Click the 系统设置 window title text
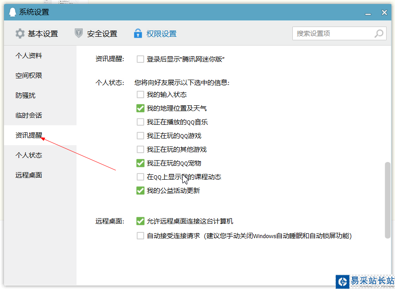395x289 pixels. [x=34, y=12]
